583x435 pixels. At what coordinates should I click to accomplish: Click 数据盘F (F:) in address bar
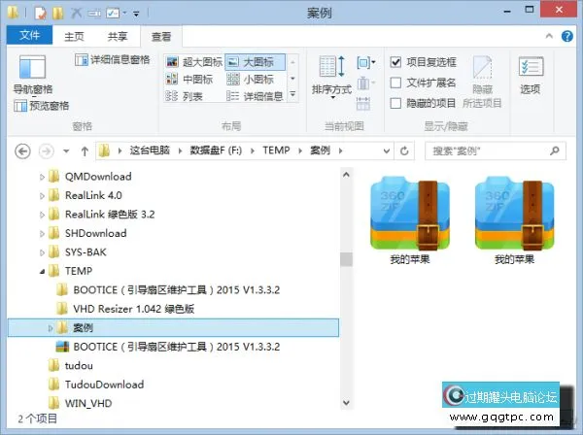216,151
